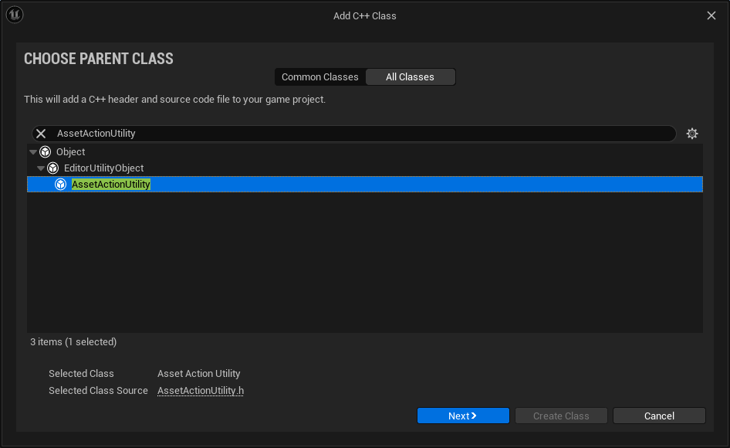Cancel the class creation
The image size is (730, 448).
click(x=659, y=416)
